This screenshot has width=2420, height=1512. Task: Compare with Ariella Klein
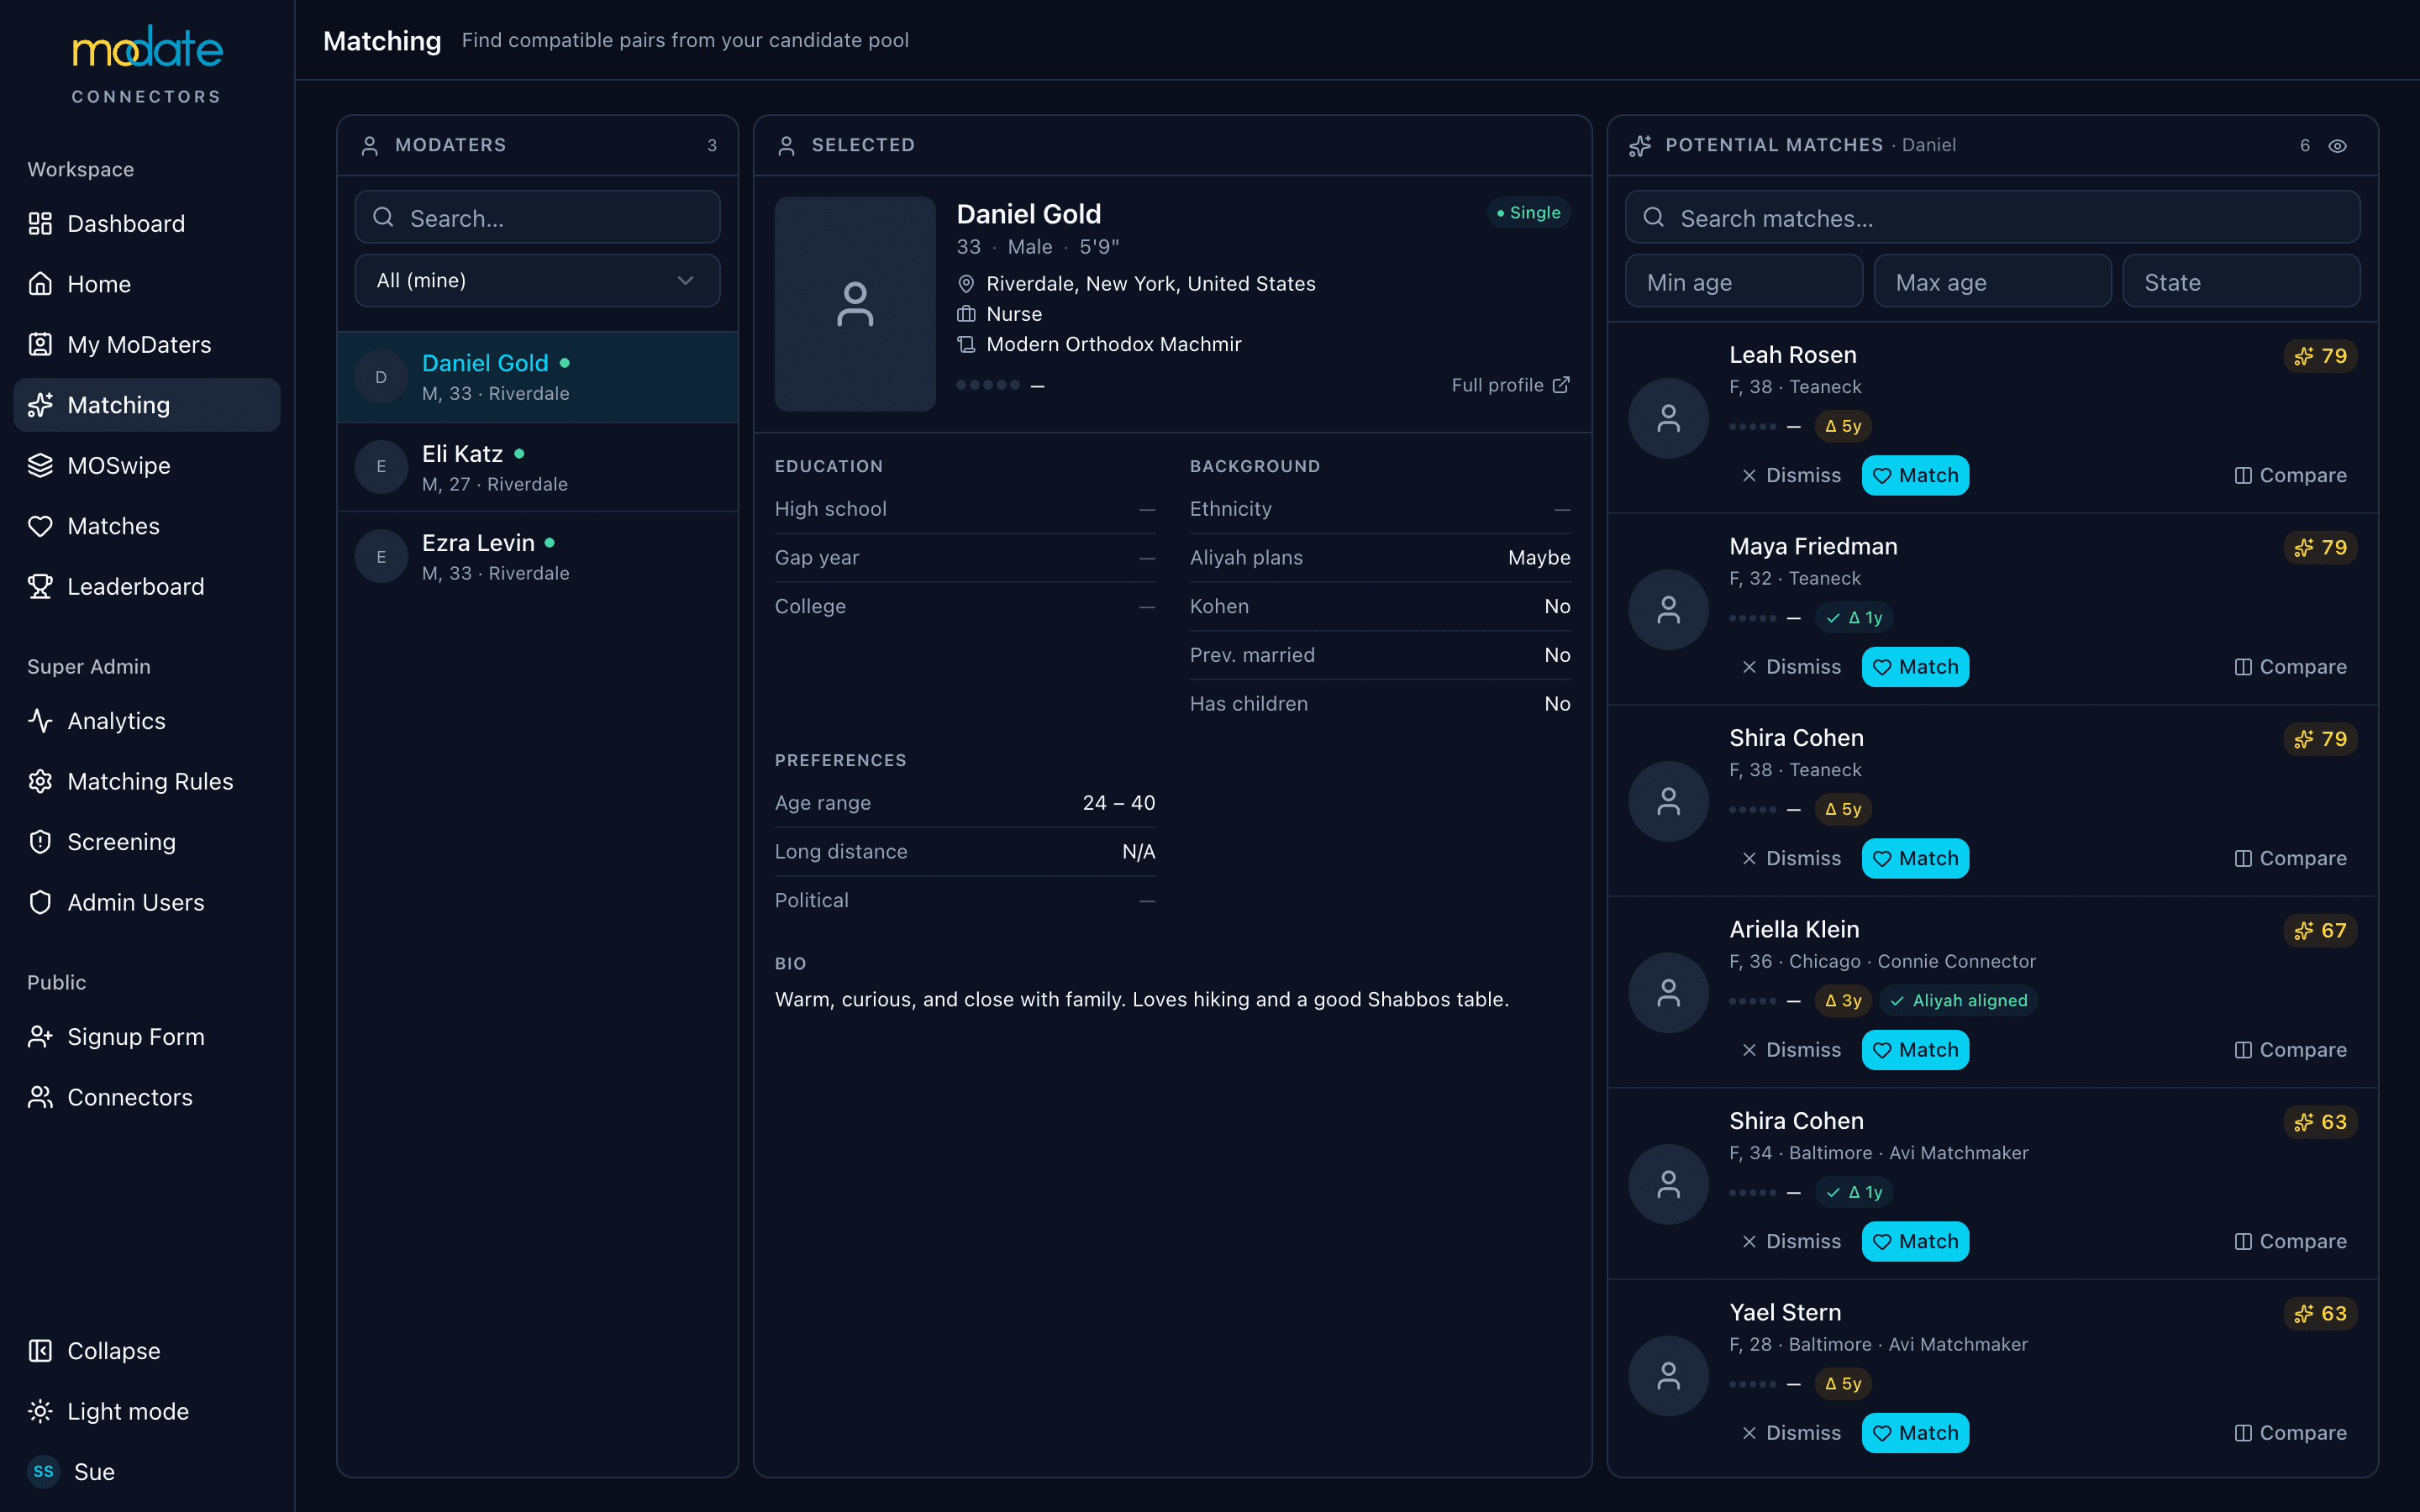click(2290, 1049)
